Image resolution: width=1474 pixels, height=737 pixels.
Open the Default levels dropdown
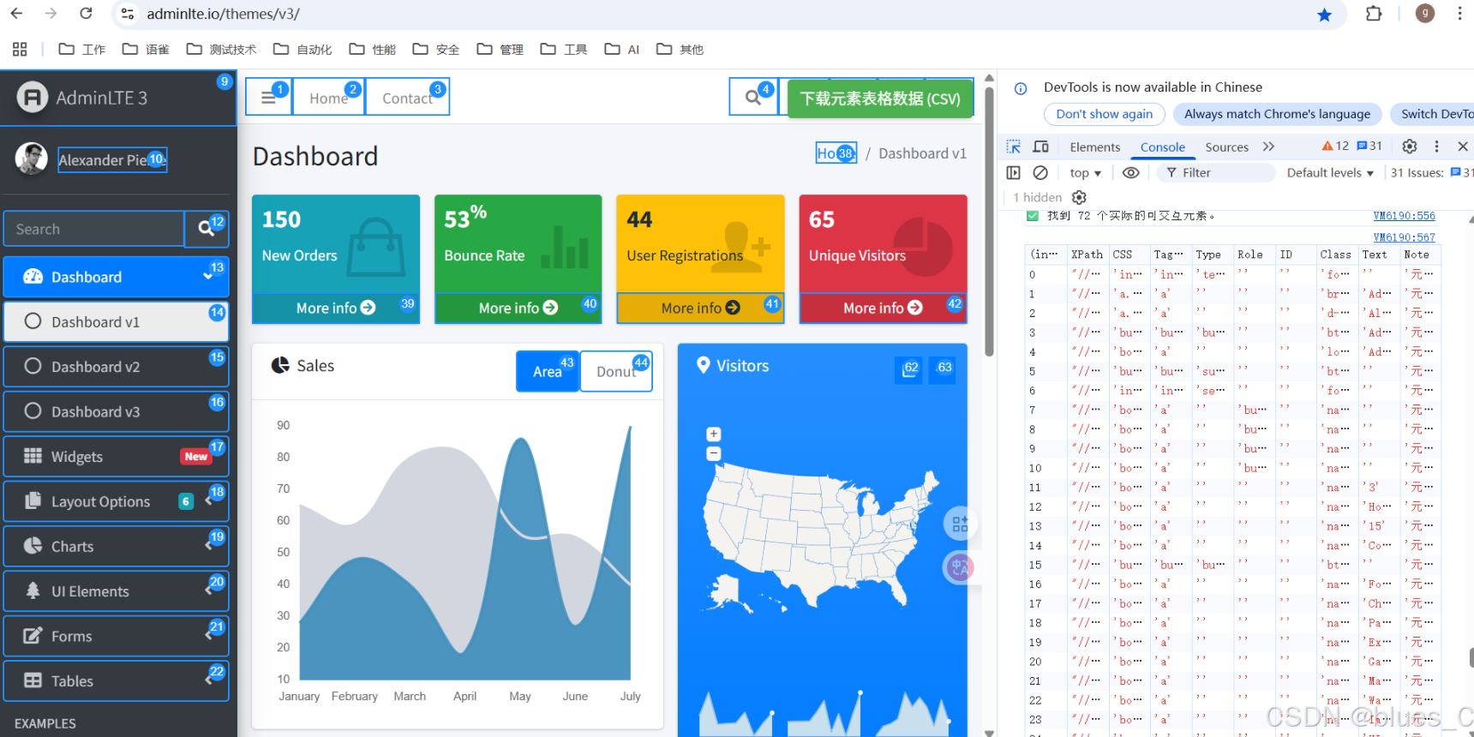point(1330,173)
